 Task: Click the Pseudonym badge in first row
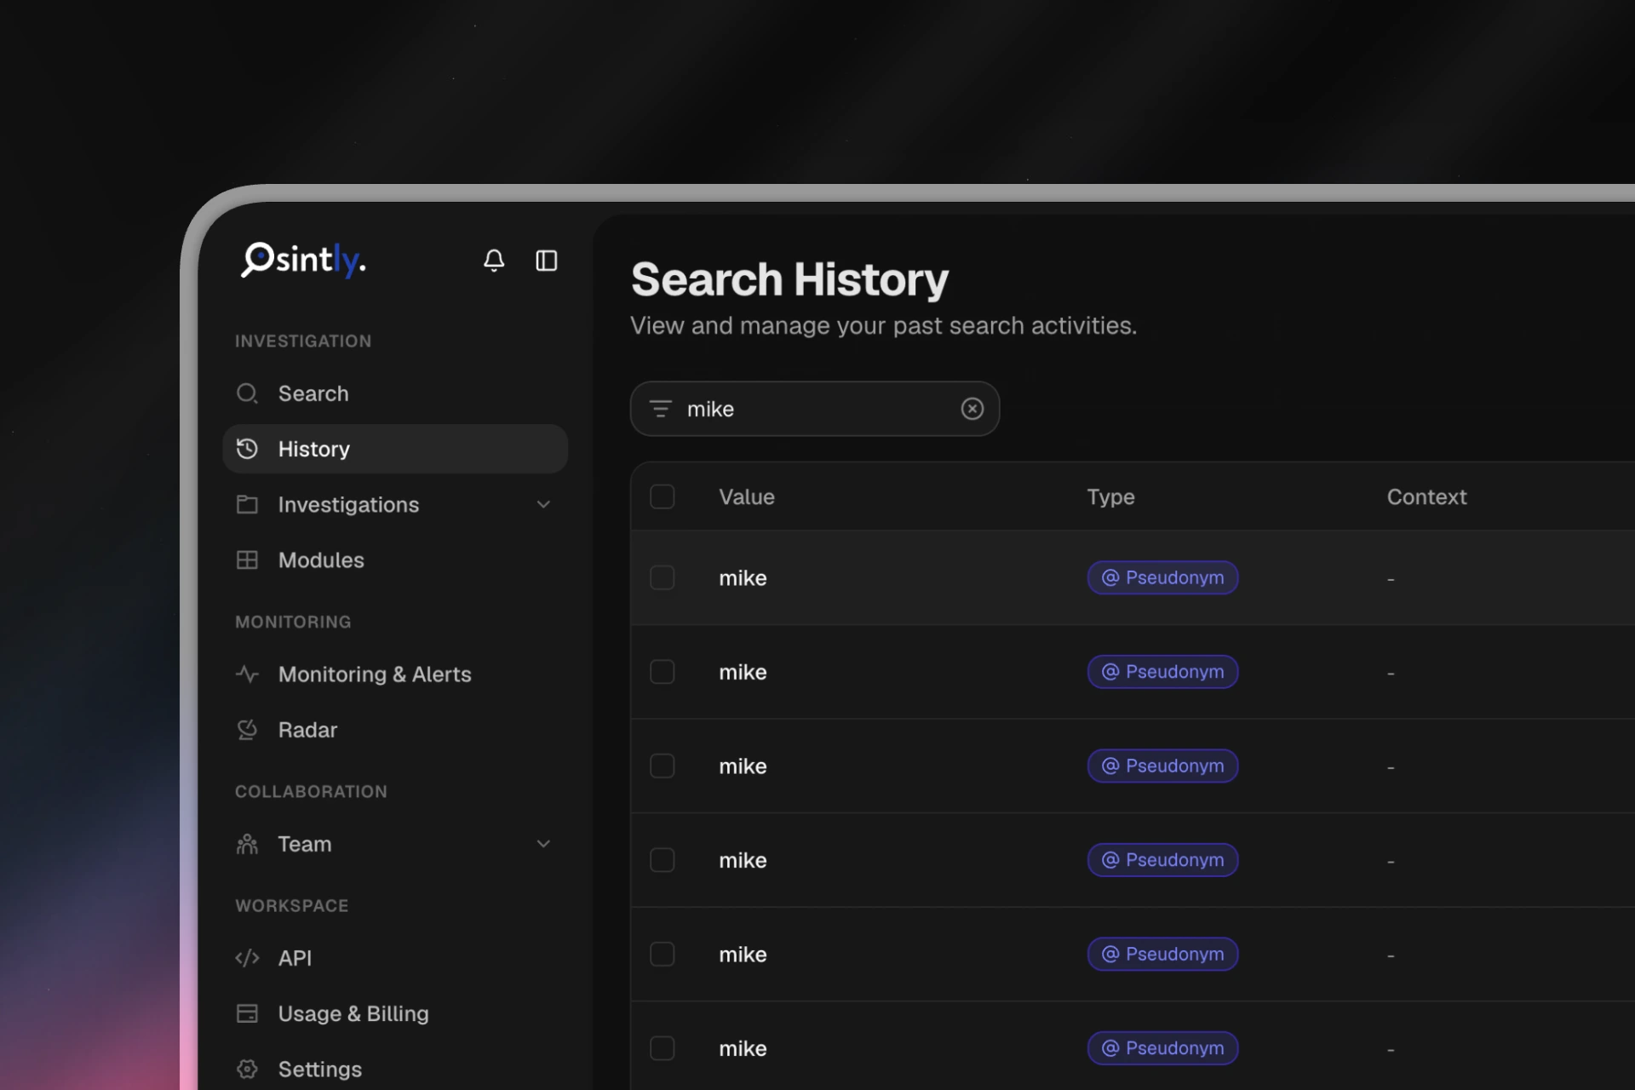tap(1162, 577)
